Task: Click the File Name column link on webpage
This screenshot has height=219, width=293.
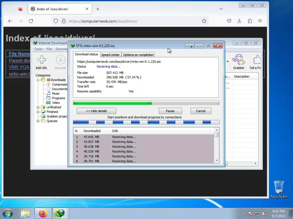Action: pyautogui.click(x=19, y=54)
